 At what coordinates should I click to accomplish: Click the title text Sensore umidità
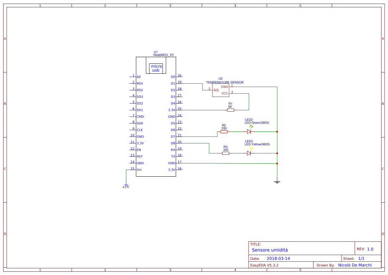(x=270, y=250)
